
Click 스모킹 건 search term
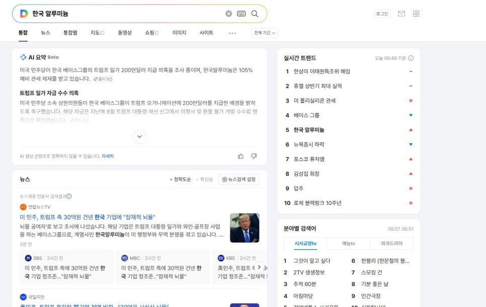pyautogui.click(x=371, y=273)
